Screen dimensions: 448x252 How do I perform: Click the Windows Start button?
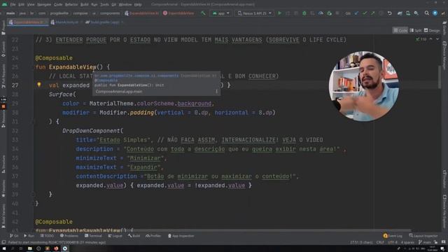click(x=3, y=248)
